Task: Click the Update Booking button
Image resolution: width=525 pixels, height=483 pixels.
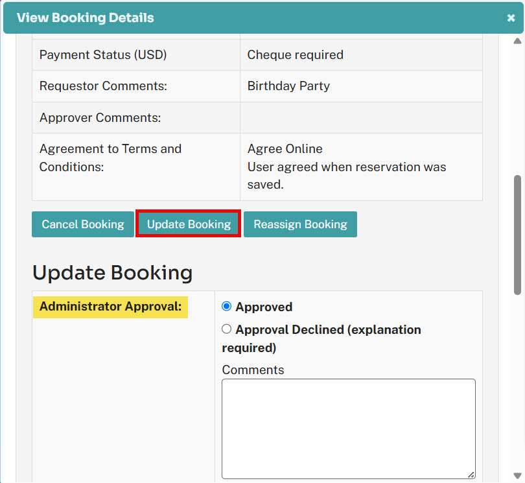Action: pyautogui.click(x=189, y=224)
